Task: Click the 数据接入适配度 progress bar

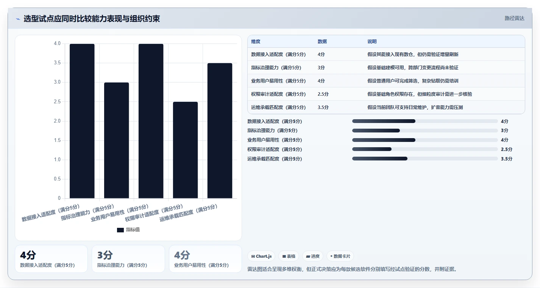Action: tap(425, 121)
